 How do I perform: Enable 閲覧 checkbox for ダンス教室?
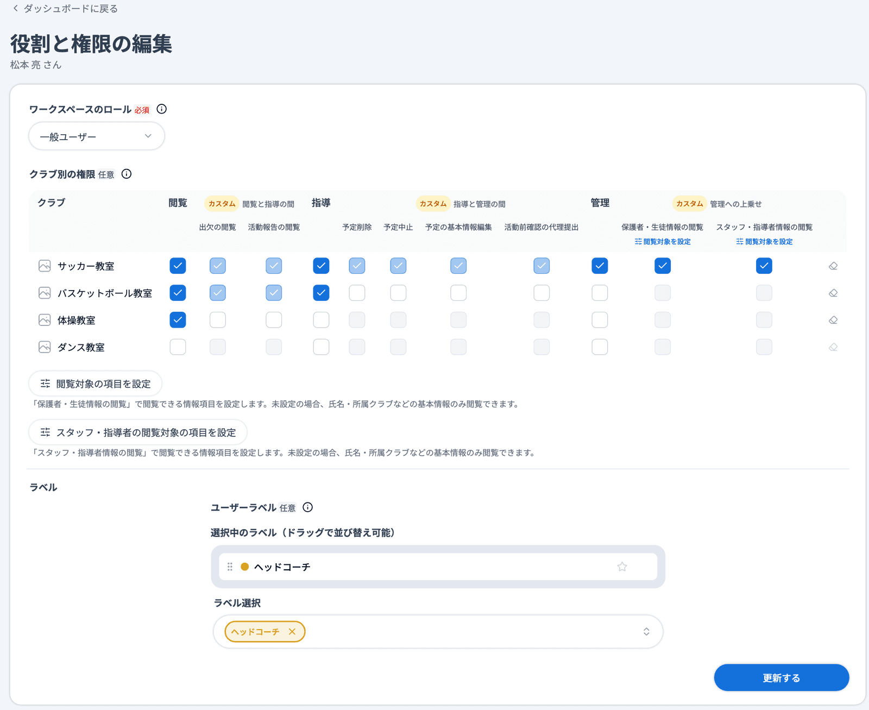tap(178, 347)
